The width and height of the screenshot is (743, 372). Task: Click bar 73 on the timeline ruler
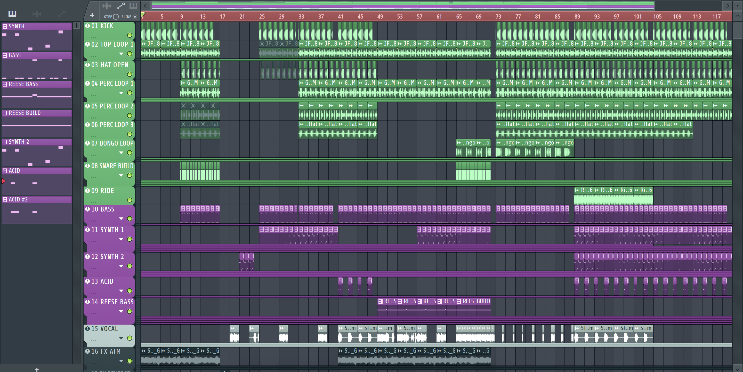(x=498, y=16)
